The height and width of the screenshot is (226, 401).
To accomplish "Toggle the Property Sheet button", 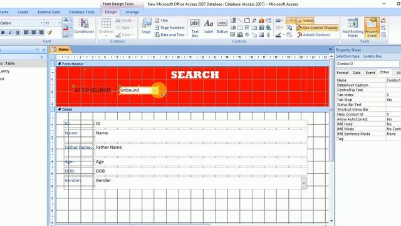I will [372, 28].
